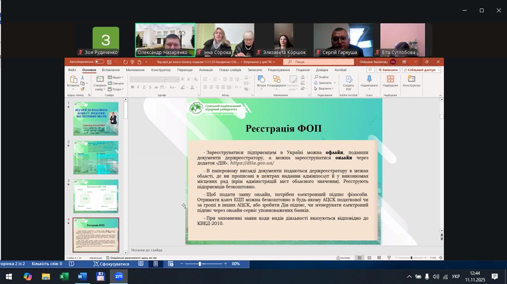
Task: Select slide 2 thumbnail in the slide panel
Action: 95,157
